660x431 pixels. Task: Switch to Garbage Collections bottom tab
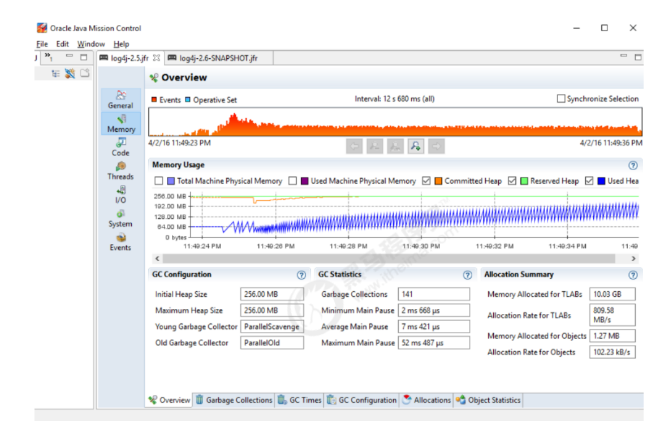click(x=234, y=400)
